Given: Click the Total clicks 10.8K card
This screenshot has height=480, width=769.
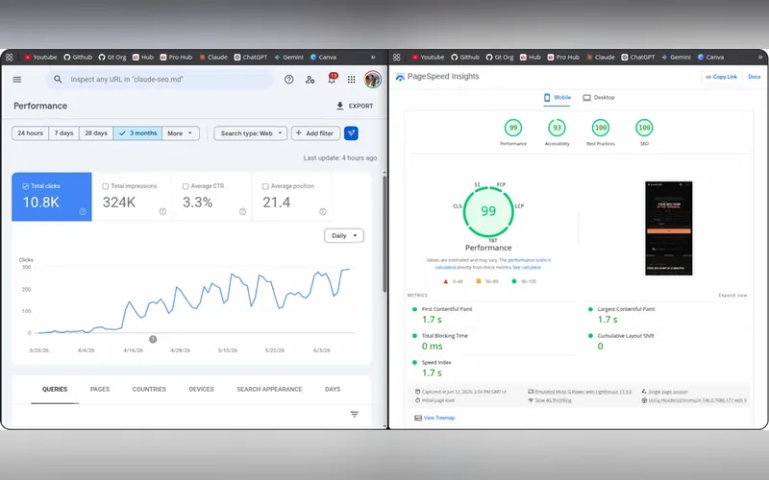Looking at the screenshot, I should click(52, 197).
